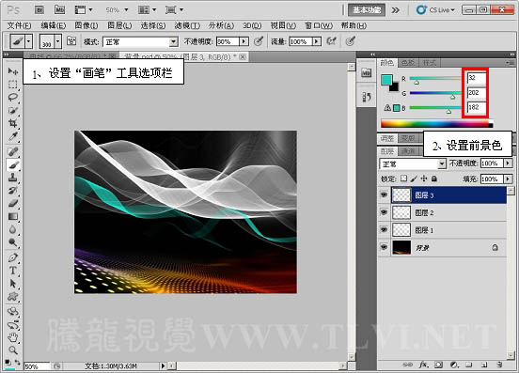This screenshot has height=373, width=519.
Task: Toggle lock transparent pixels
Action: 403,179
